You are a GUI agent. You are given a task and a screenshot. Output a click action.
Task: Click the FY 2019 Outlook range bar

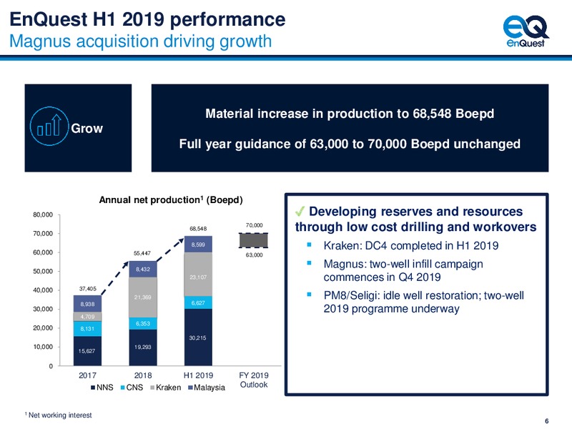[254, 240]
